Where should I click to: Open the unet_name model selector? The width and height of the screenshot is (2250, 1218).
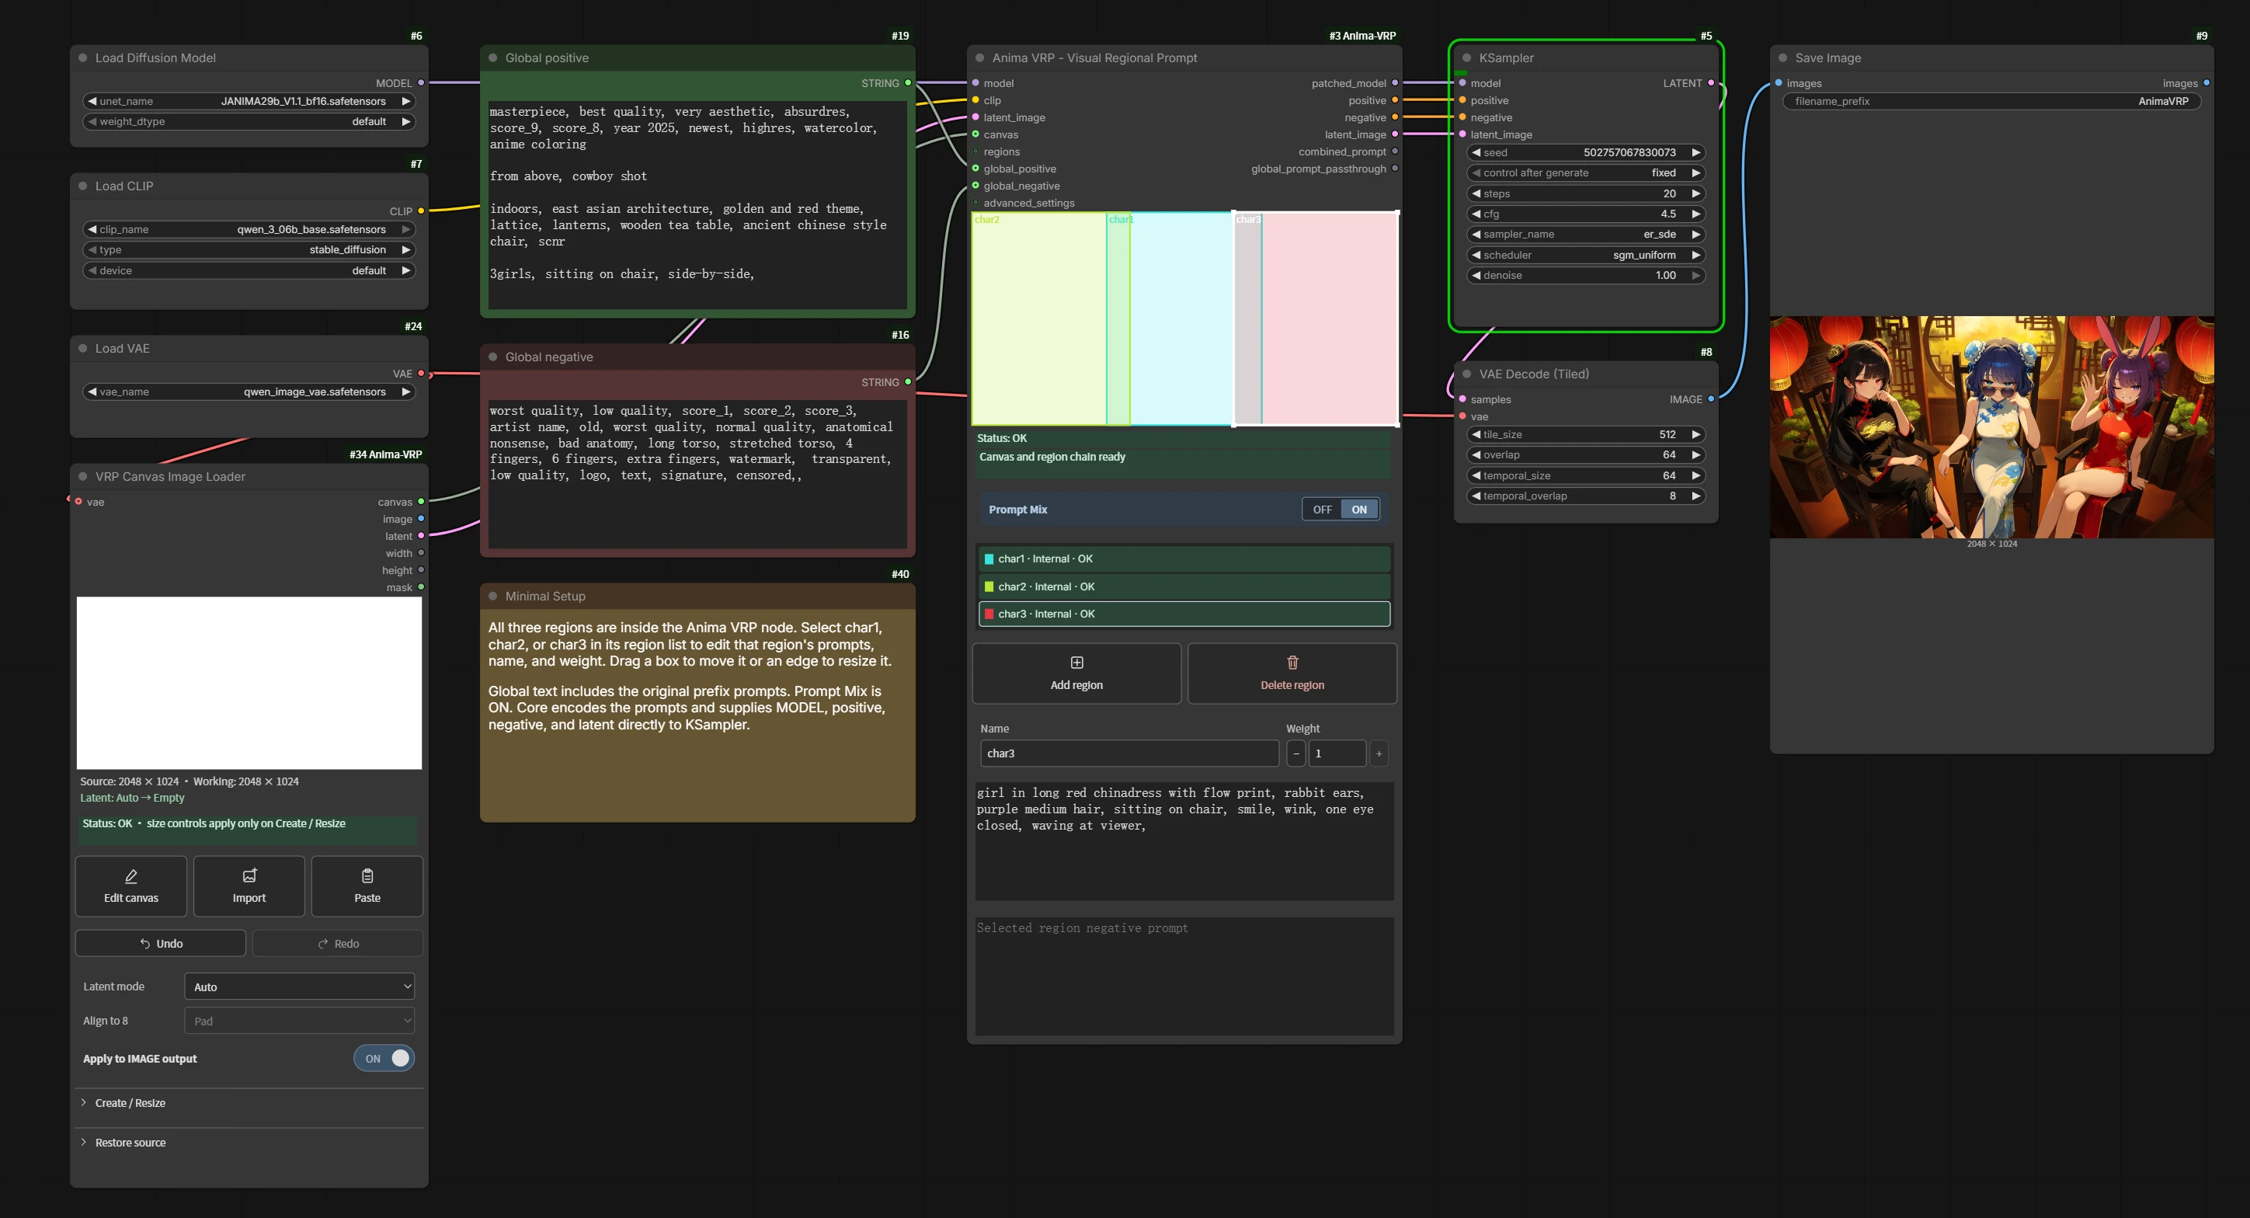[249, 101]
